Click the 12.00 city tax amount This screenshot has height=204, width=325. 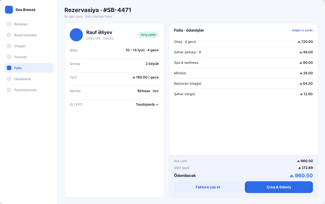tap(306, 94)
